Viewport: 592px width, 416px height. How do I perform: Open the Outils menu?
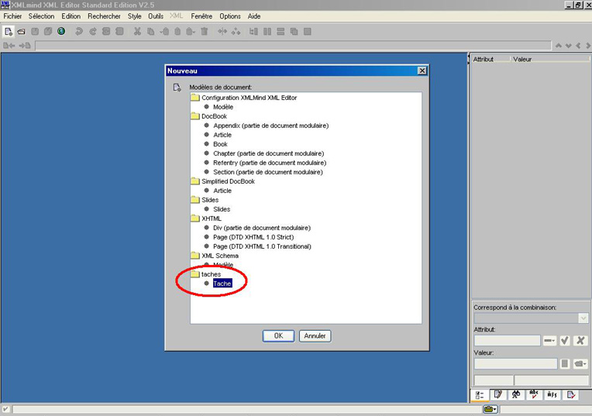[x=156, y=16]
